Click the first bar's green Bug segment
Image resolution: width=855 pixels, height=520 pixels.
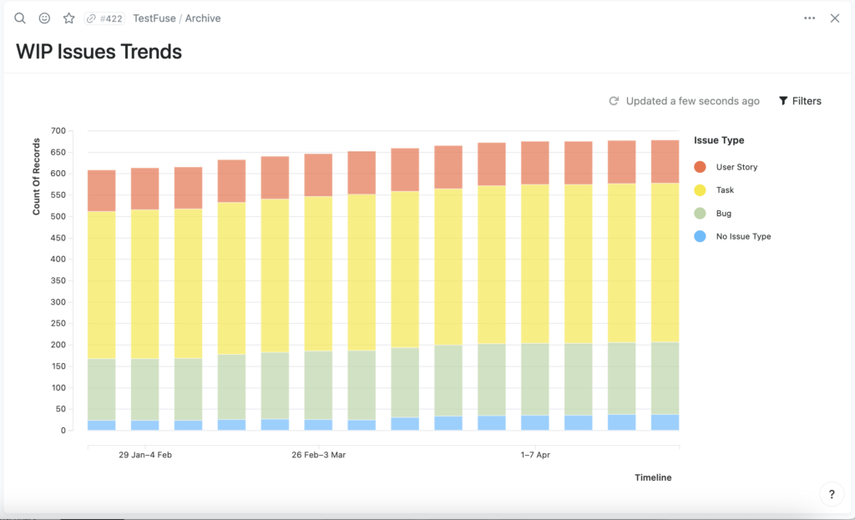tap(101, 389)
